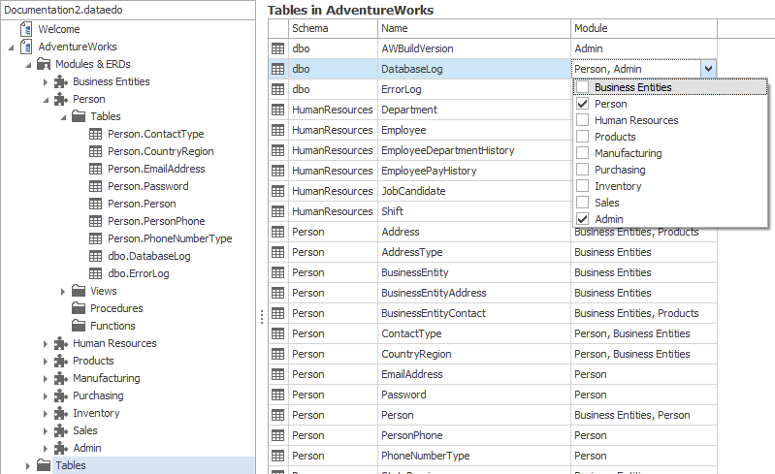
Task: Close the Module dropdown arrow for DatabaseLog
Action: [x=708, y=69]
